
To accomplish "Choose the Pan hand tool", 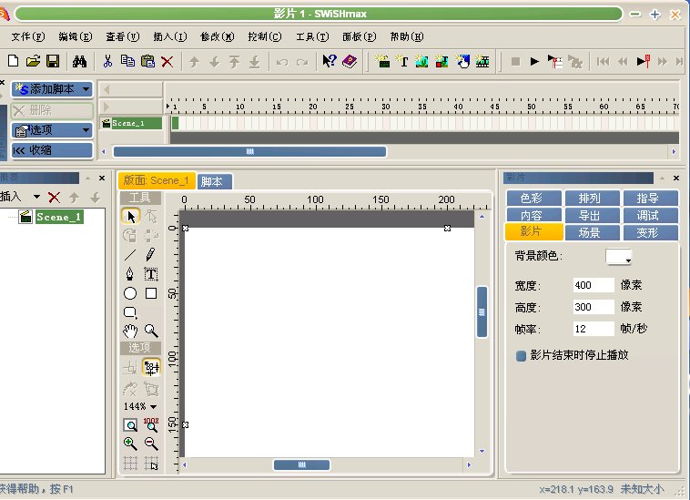I will point(130,331).
